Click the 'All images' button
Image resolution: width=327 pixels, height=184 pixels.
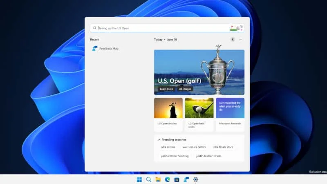(x=185, y=89)
